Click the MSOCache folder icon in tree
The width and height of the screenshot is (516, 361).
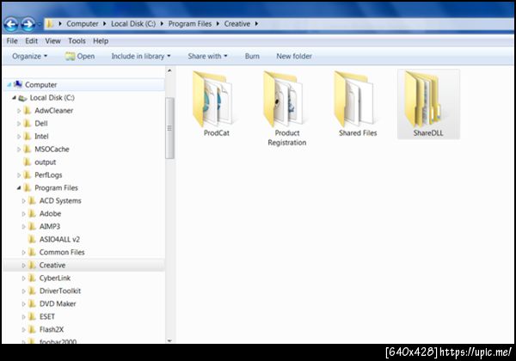pyautogui.click(x=28, y=149)
